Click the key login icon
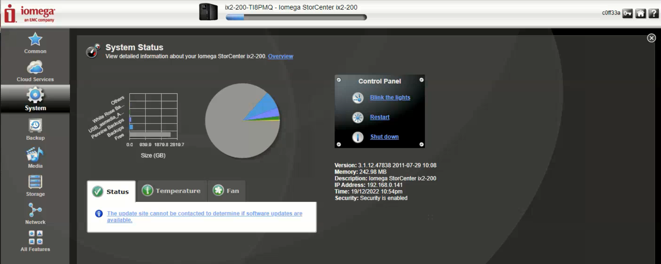The height and width of the screenshot is (264, 661). pyautogui.click(x=627, y=13)
